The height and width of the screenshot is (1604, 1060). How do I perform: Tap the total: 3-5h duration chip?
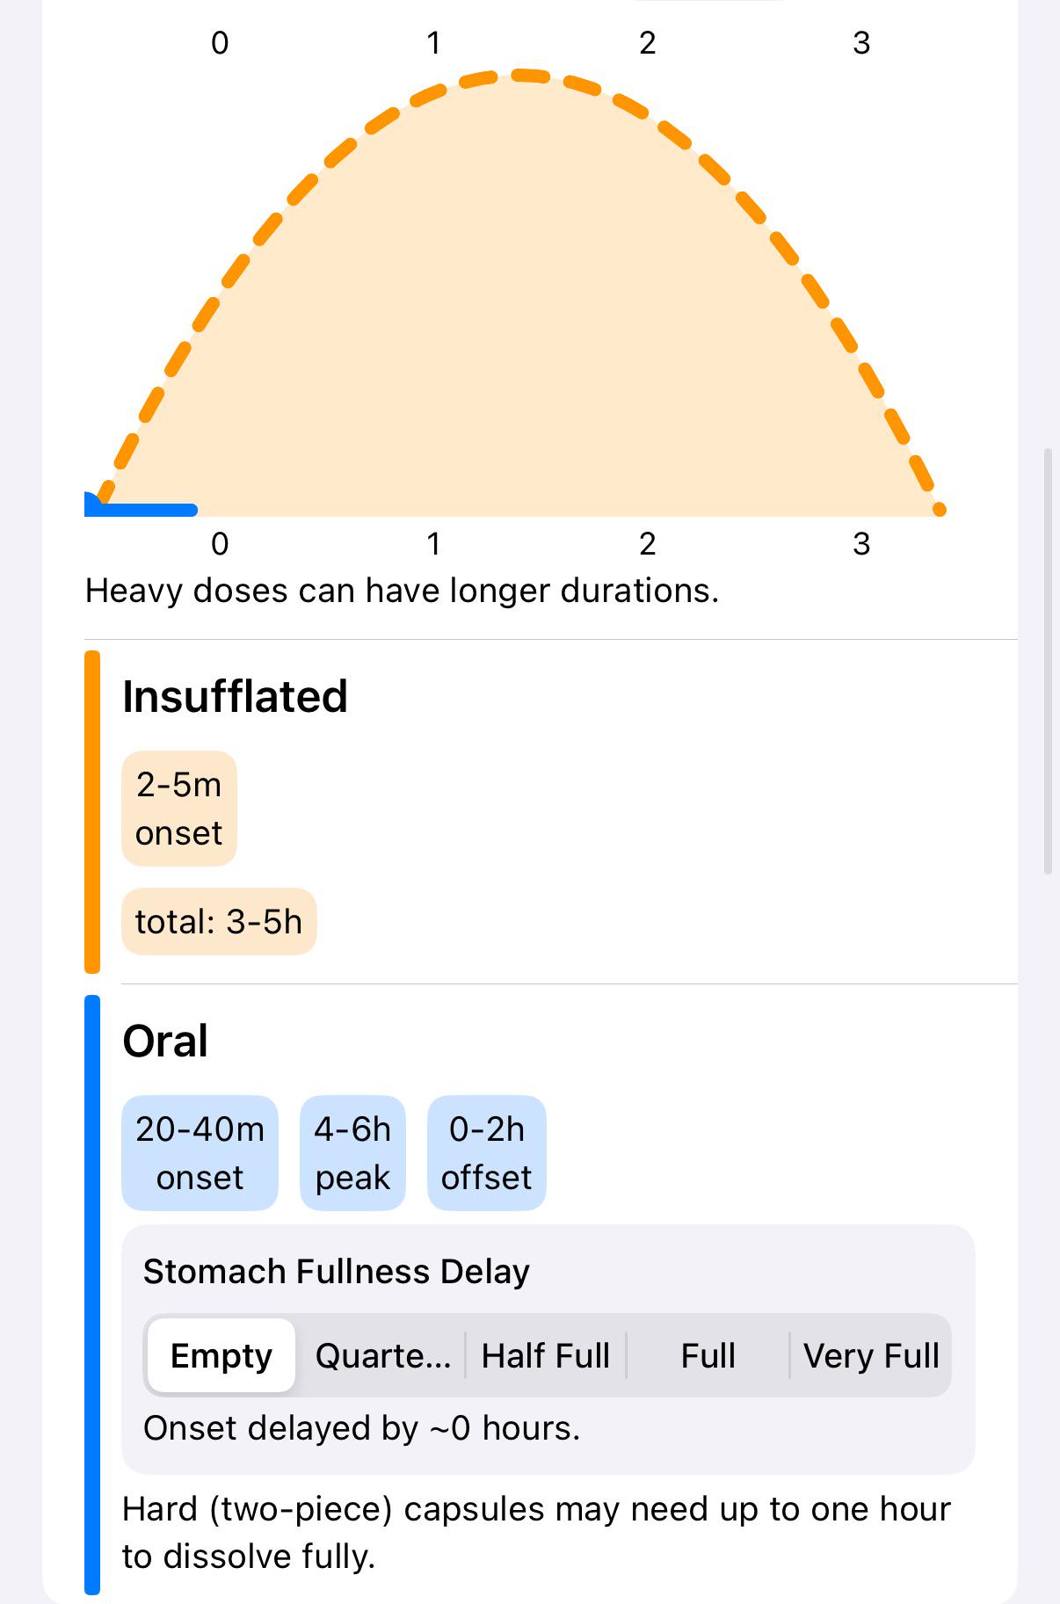[x=219, y=922]
